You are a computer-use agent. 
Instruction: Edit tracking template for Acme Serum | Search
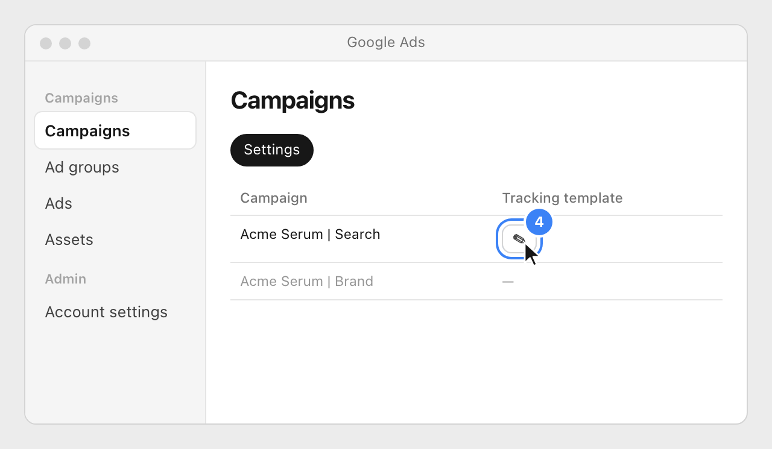519,239
